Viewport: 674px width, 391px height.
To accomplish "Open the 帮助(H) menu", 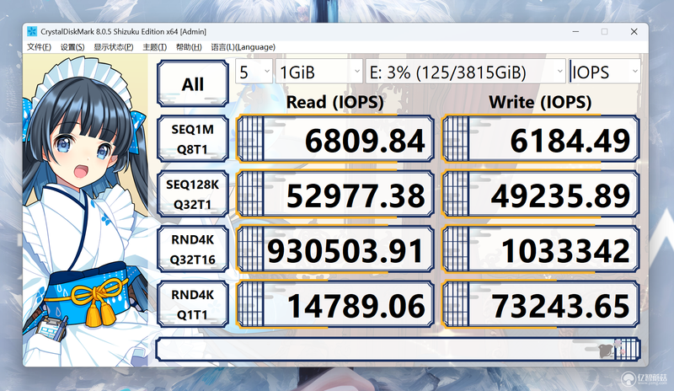I will point(189,47).
